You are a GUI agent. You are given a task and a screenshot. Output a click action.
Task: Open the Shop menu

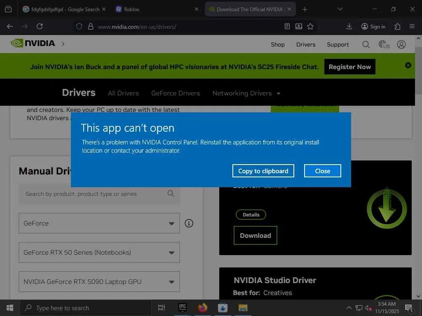(277, 44)
